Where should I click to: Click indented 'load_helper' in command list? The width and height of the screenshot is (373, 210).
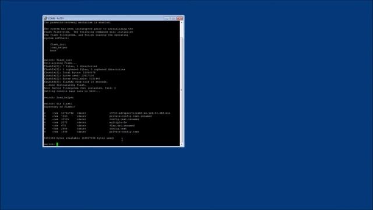[59, 48]
